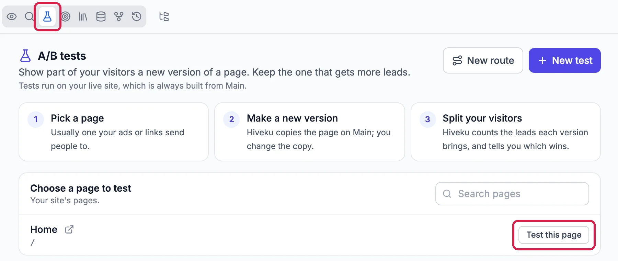The width and height of the screenshot is (618, 261).
Task: Create a New test
Action: [565, 60]
